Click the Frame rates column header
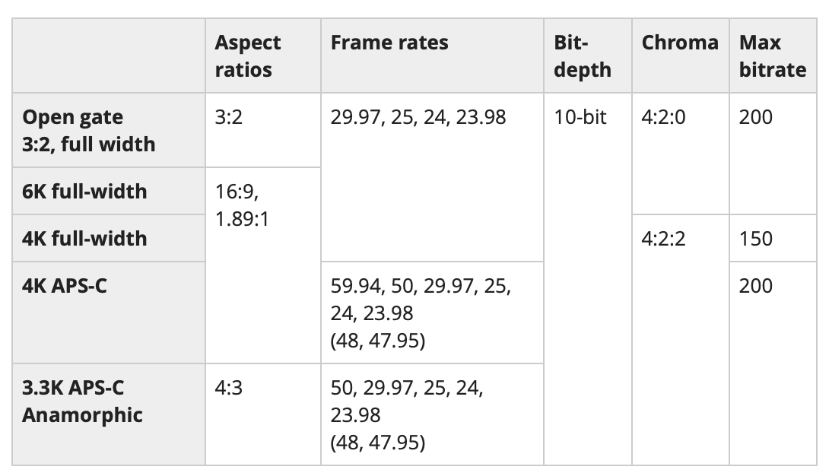This screenshot has width=829, height=476. coord(389,43)
